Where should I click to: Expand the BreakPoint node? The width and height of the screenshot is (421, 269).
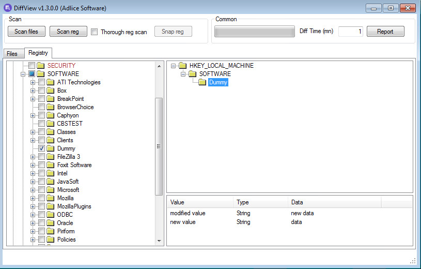click(33, 99)
